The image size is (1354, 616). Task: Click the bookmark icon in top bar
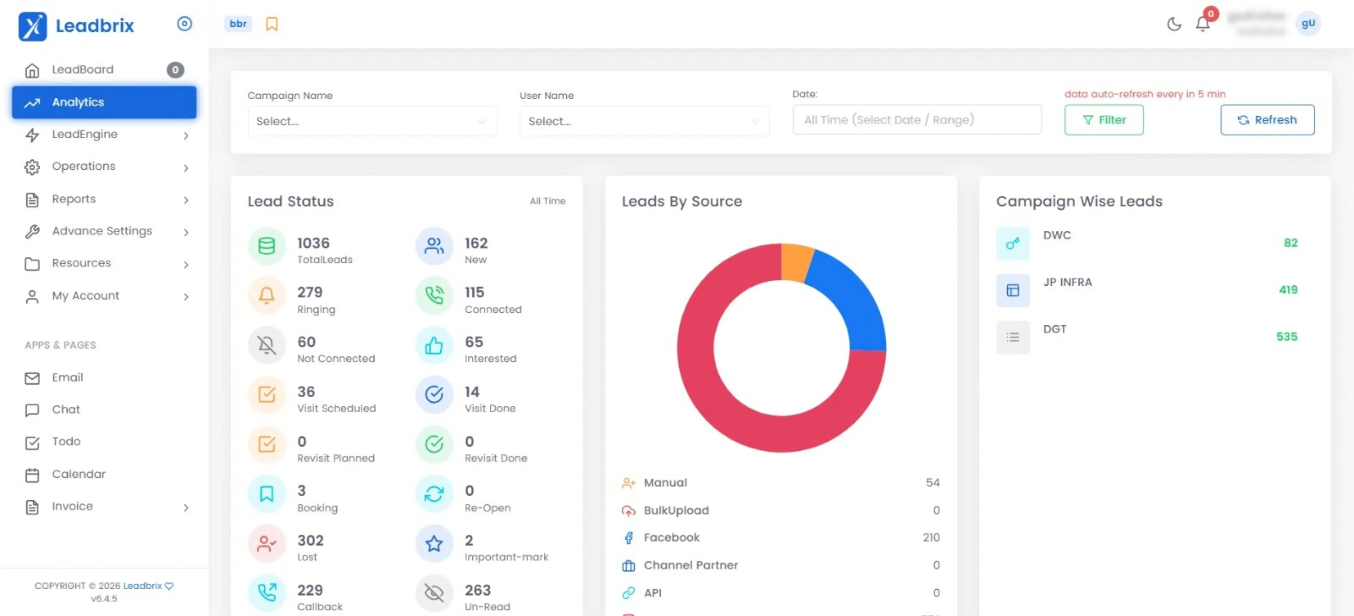coord(272,24)
